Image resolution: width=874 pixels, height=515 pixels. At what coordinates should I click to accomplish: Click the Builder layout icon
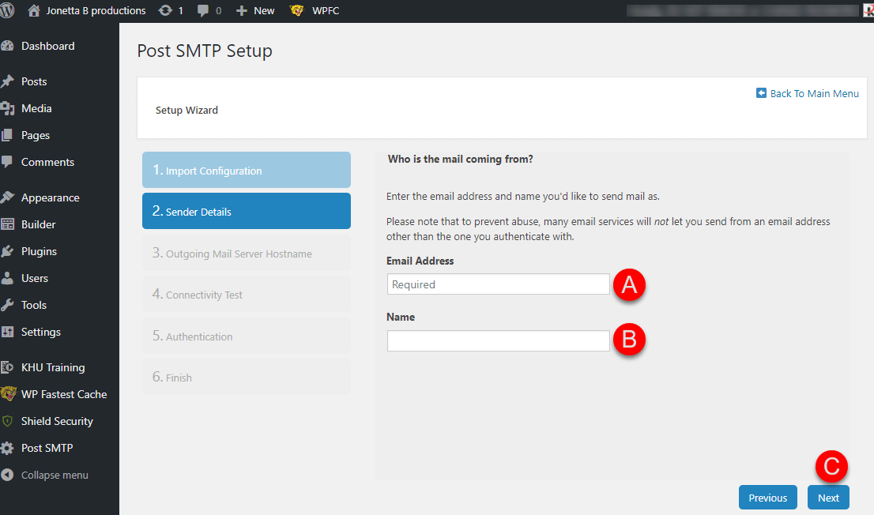7,224
